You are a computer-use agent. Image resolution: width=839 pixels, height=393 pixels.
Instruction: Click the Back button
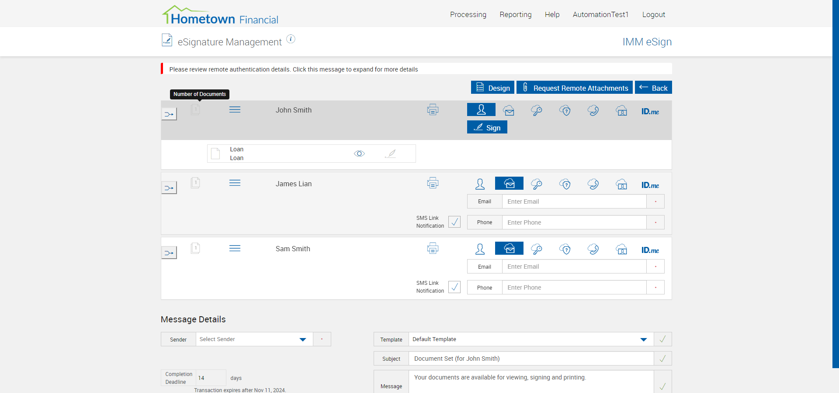pos(653,88)
